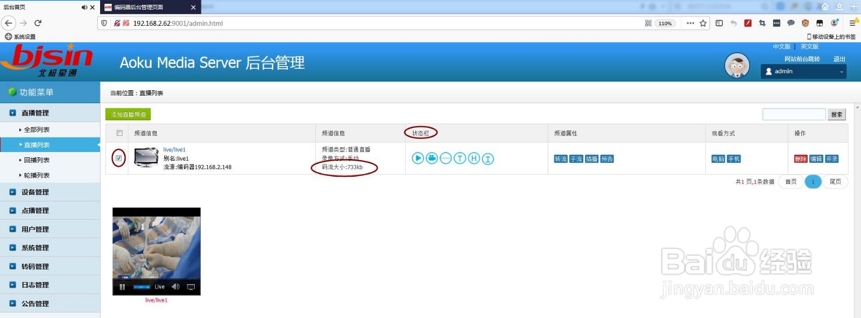Mute the live preview player volume
The width and height of the screenshot is (861, 318).
click(x=175, y=287)
